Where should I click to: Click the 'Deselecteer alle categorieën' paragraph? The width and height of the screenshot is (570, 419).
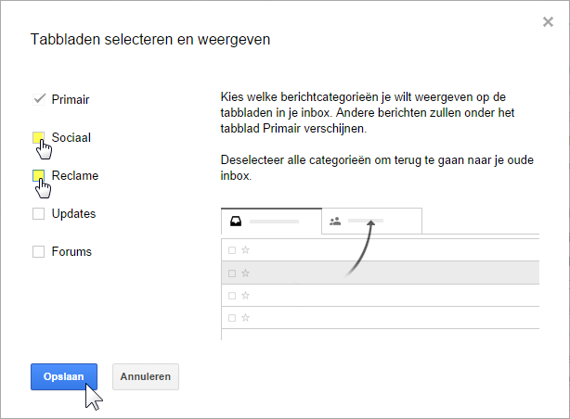click(x=377, y=168)
